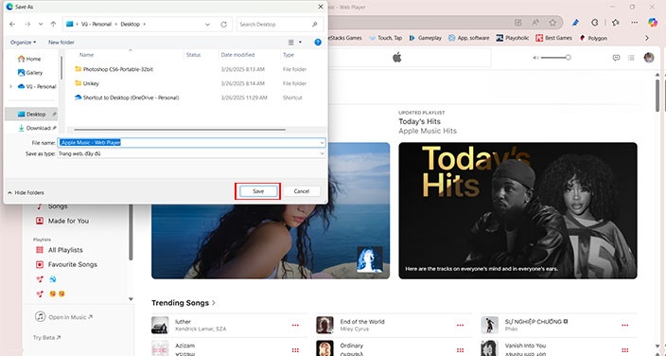
Task: Open the App, software bookmark
Action: click(469, 38)
